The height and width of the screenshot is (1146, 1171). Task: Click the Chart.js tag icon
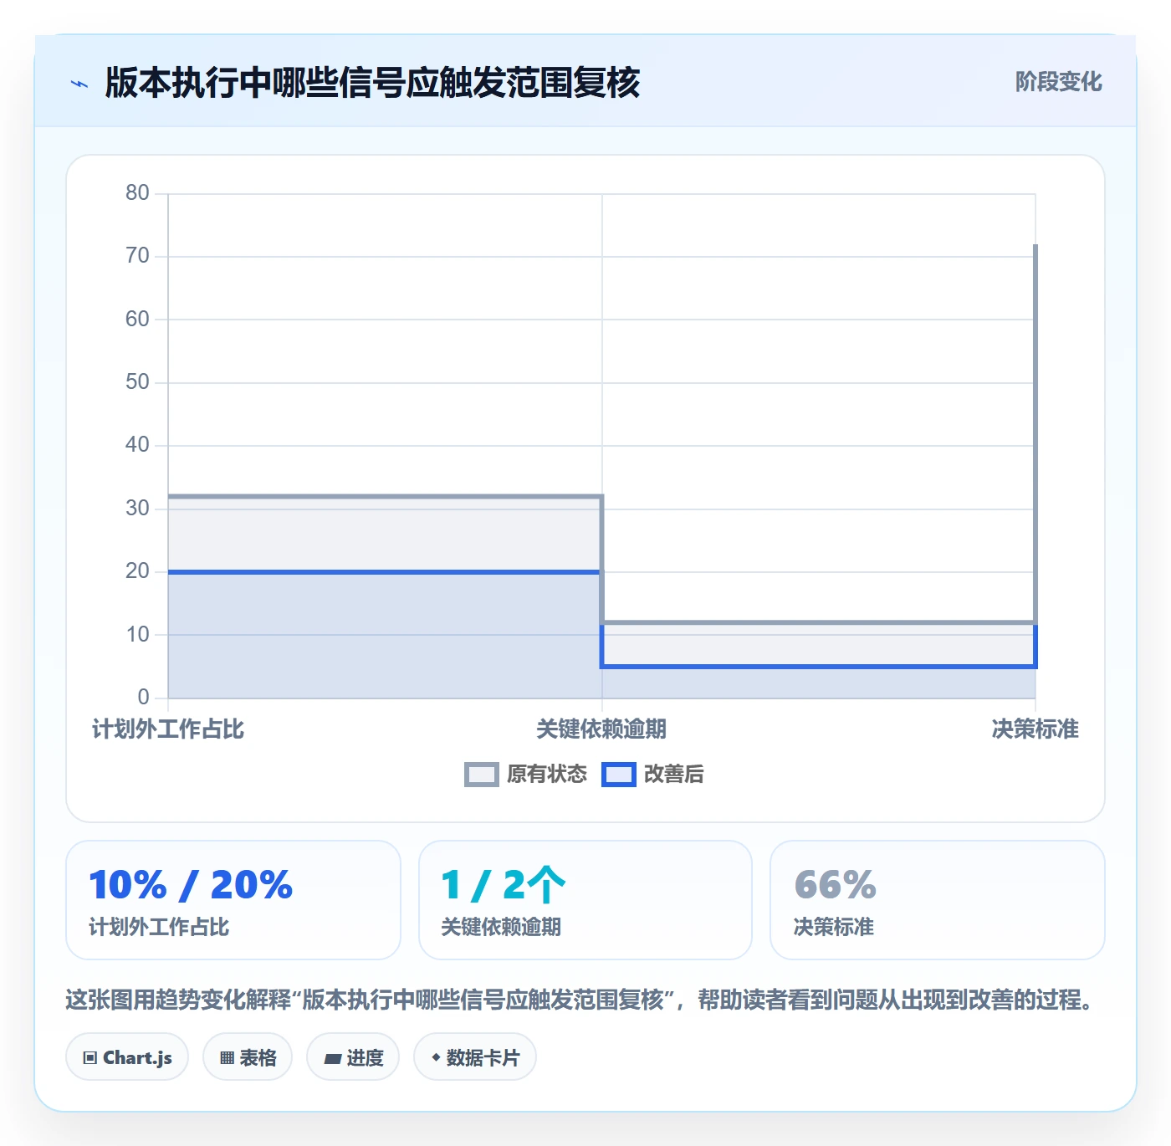point(90,1058)
